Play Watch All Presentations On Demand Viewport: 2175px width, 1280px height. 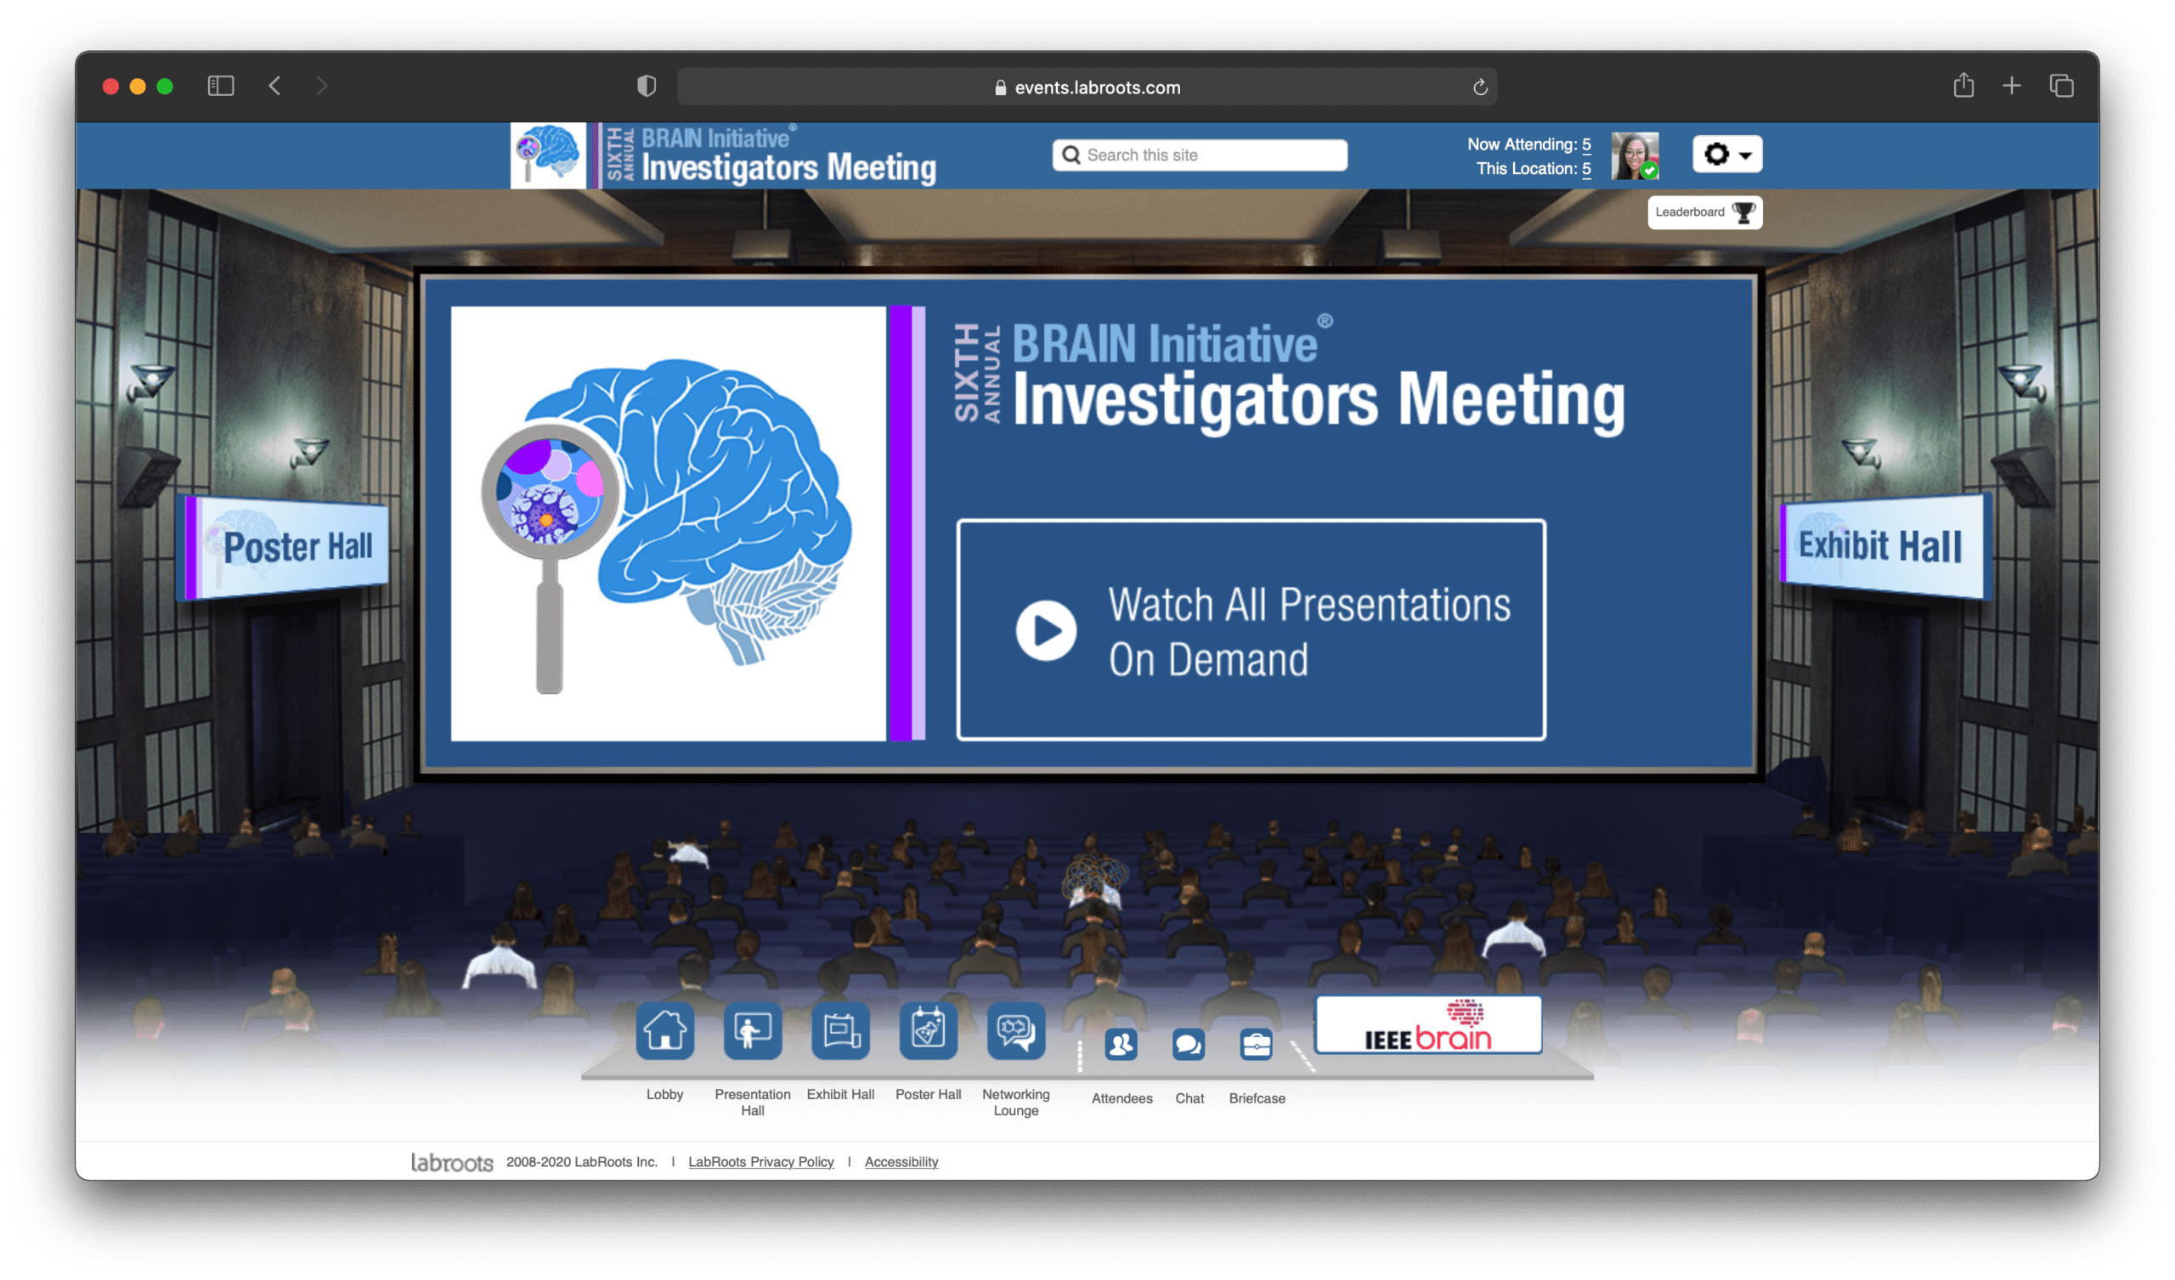[1251, 630]
